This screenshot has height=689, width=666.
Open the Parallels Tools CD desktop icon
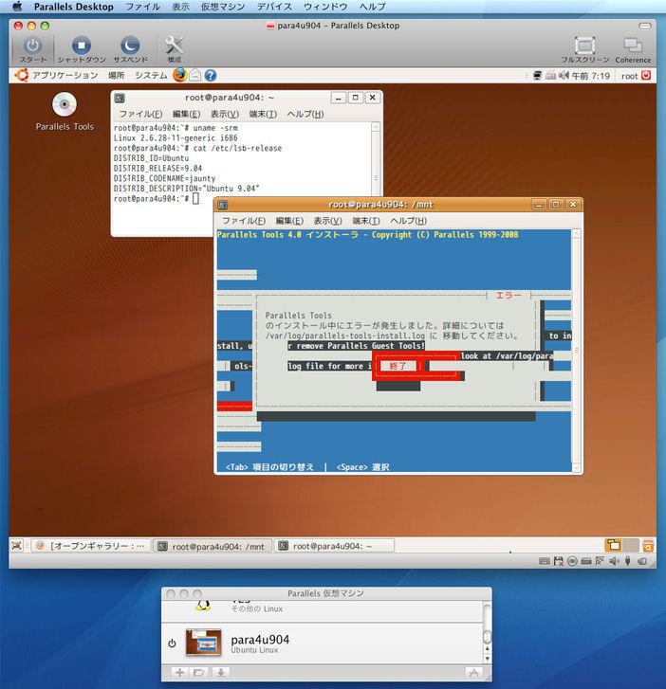[65, 104]
